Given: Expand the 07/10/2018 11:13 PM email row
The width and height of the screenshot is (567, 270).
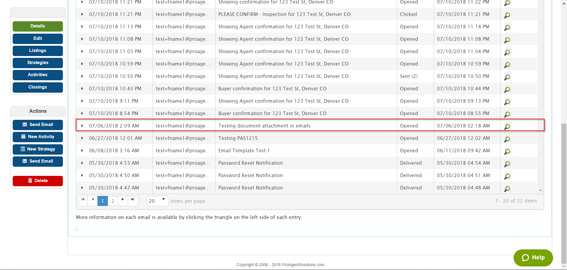Looking at the screenshot, I should (x=82, y=27).
